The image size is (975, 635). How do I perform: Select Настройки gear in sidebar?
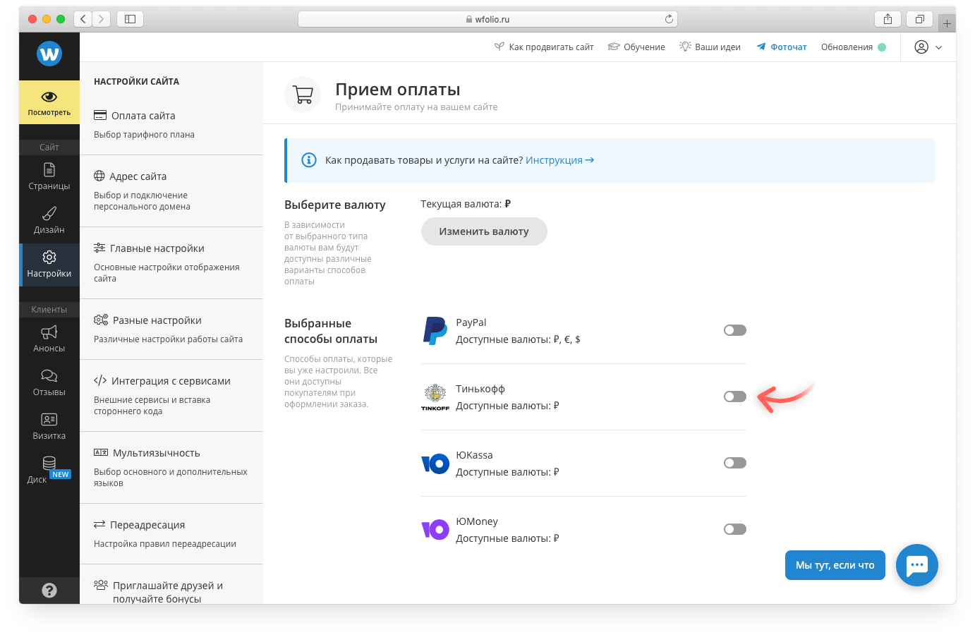click(x=49, y=265)
